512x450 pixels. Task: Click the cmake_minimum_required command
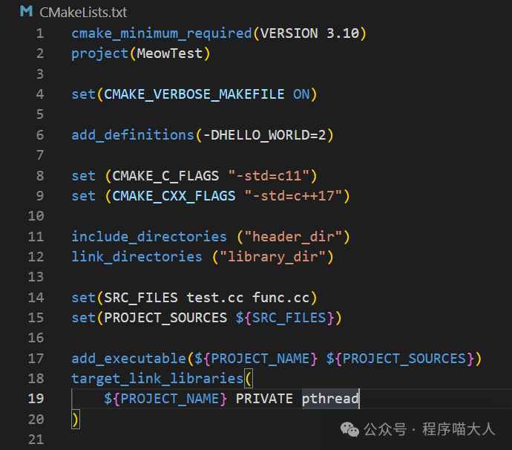pos(161,33)
